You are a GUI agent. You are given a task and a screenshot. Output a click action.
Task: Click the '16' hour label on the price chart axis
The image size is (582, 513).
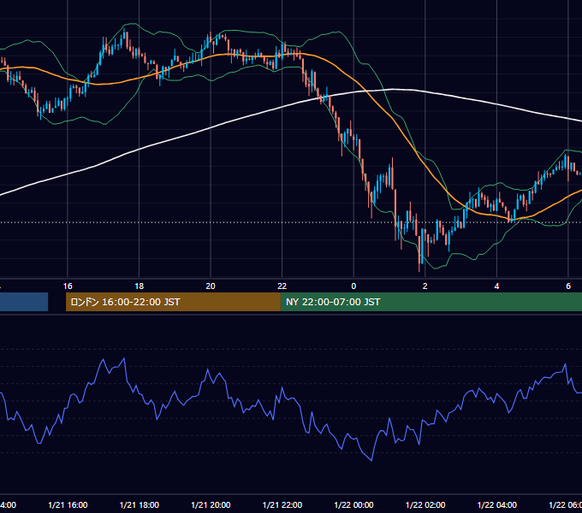point(68,286)
